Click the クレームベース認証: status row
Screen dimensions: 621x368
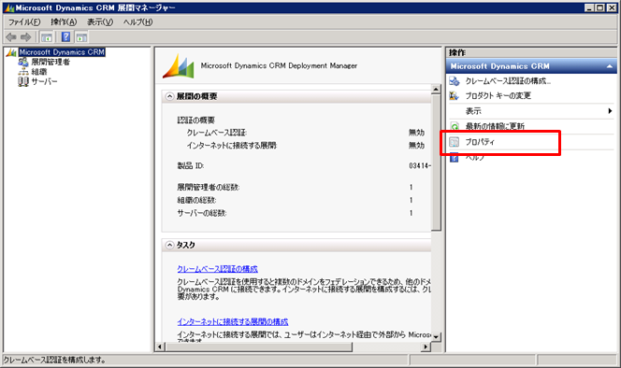(x=305, y=133)
